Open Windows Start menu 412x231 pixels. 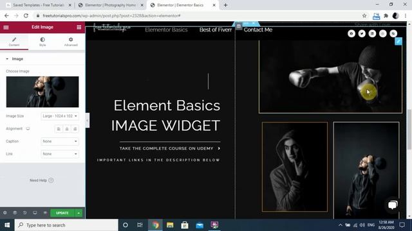[x=7, y=225]
